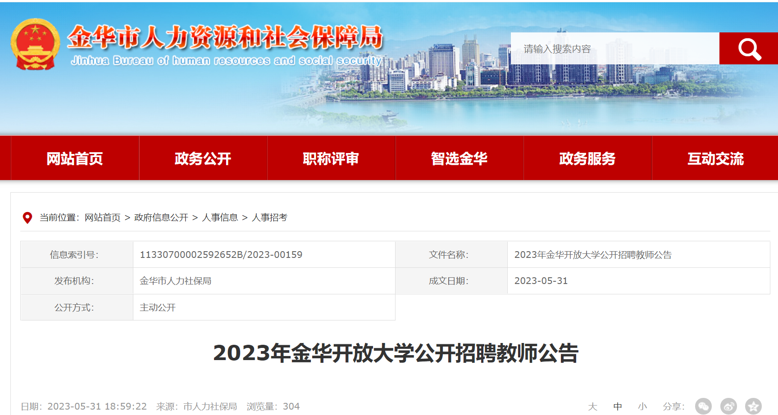Click the red location pin icon
This screenshot has height=415, width=778.
[x=27, y=218]
